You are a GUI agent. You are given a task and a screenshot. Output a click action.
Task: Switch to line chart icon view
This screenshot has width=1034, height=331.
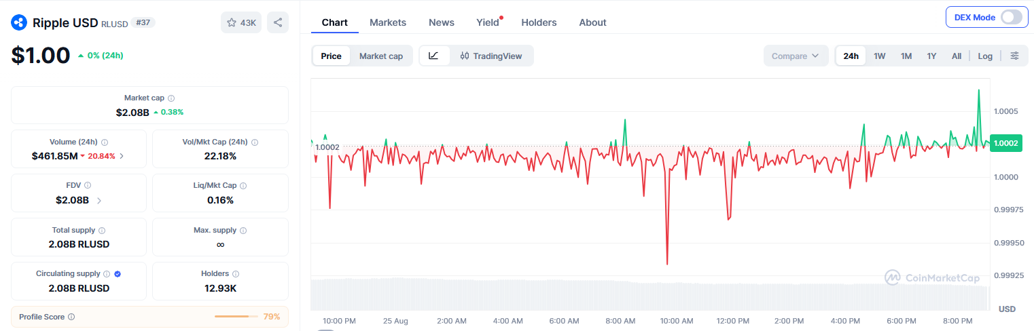coord(434,56)
